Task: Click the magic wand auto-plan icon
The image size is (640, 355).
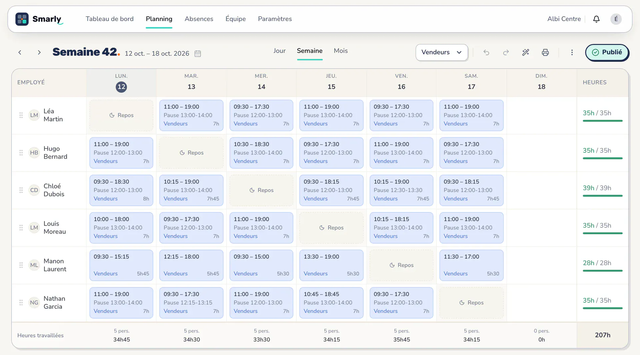Action: pyautogui.click(x=526, y=52)
